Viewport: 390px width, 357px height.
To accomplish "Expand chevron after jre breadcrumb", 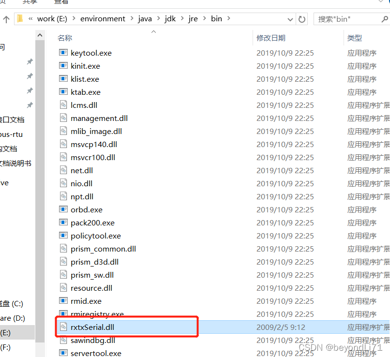I will [205, 19].
